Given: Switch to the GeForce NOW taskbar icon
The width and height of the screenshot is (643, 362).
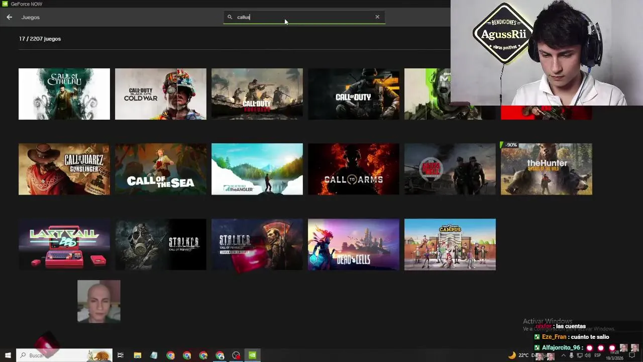Looking at the screenshot, I should point(253,355).
